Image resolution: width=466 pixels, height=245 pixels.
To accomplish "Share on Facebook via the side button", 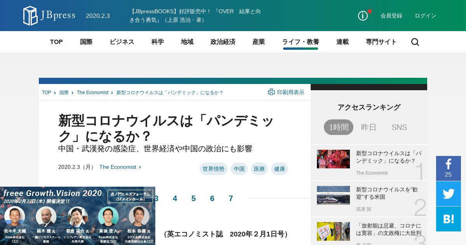I will [x=449, y=168].
